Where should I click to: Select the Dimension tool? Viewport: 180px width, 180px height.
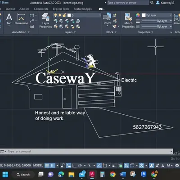tap(21, 19)
